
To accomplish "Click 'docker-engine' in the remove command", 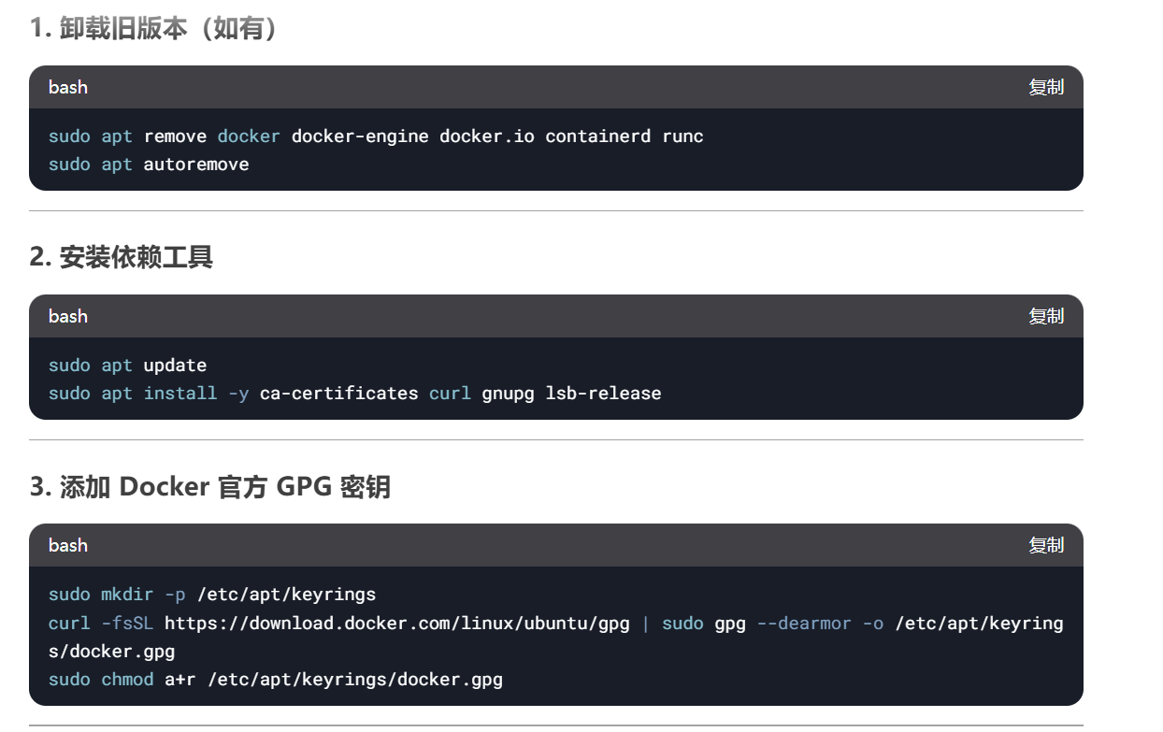I will tap(360, 136).
